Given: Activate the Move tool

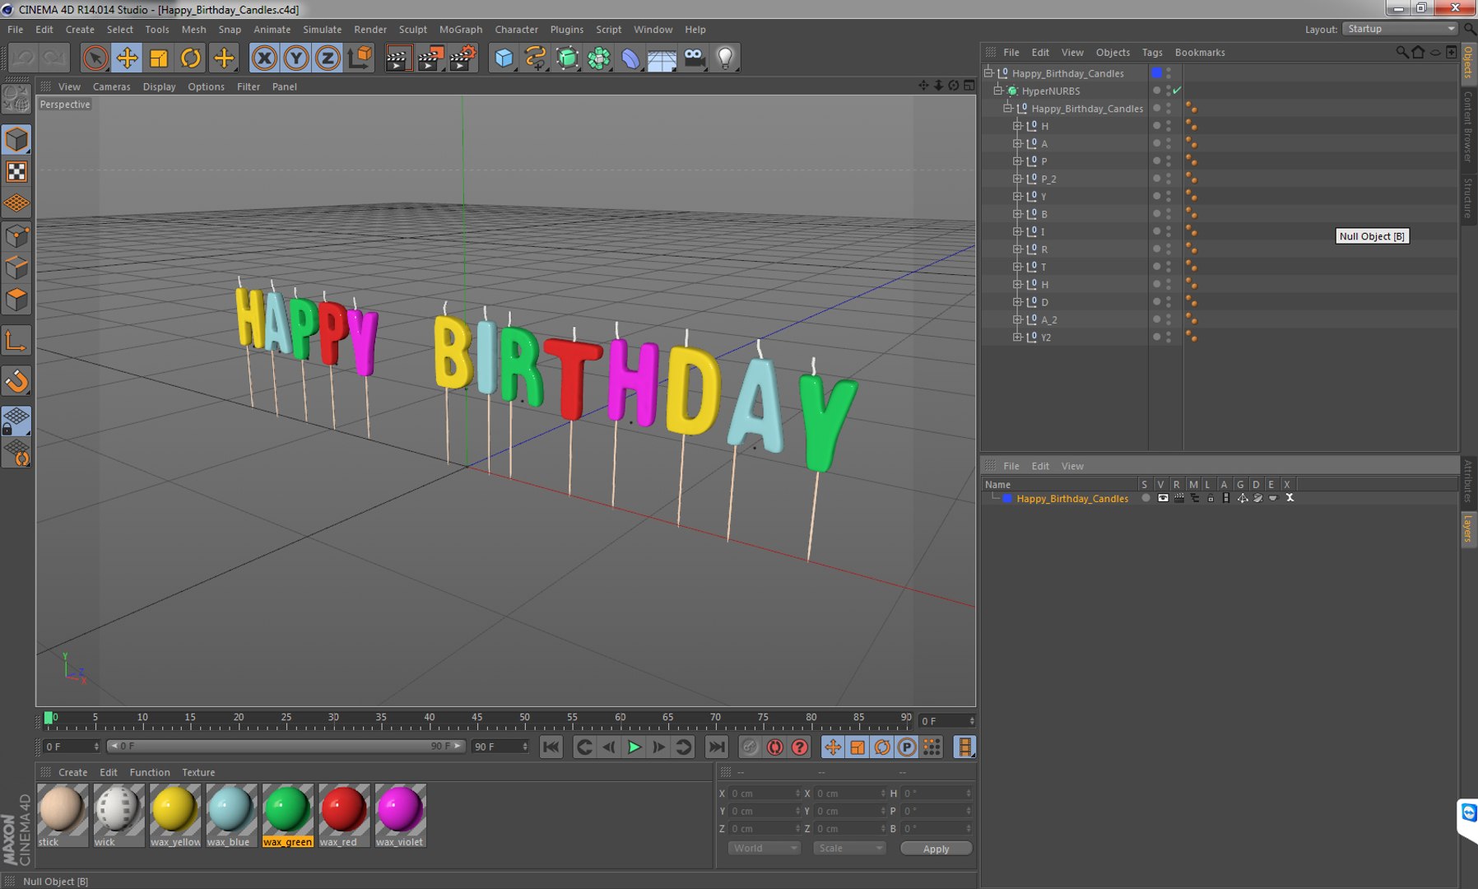Looking at the screenshot, I should [127, 58].
